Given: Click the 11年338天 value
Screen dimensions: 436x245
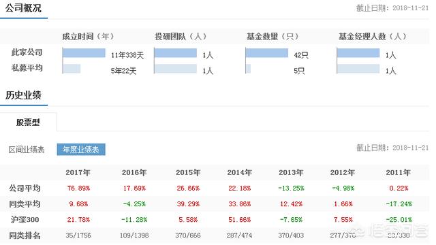Looking at the screenshot, I should pos(127,55).
